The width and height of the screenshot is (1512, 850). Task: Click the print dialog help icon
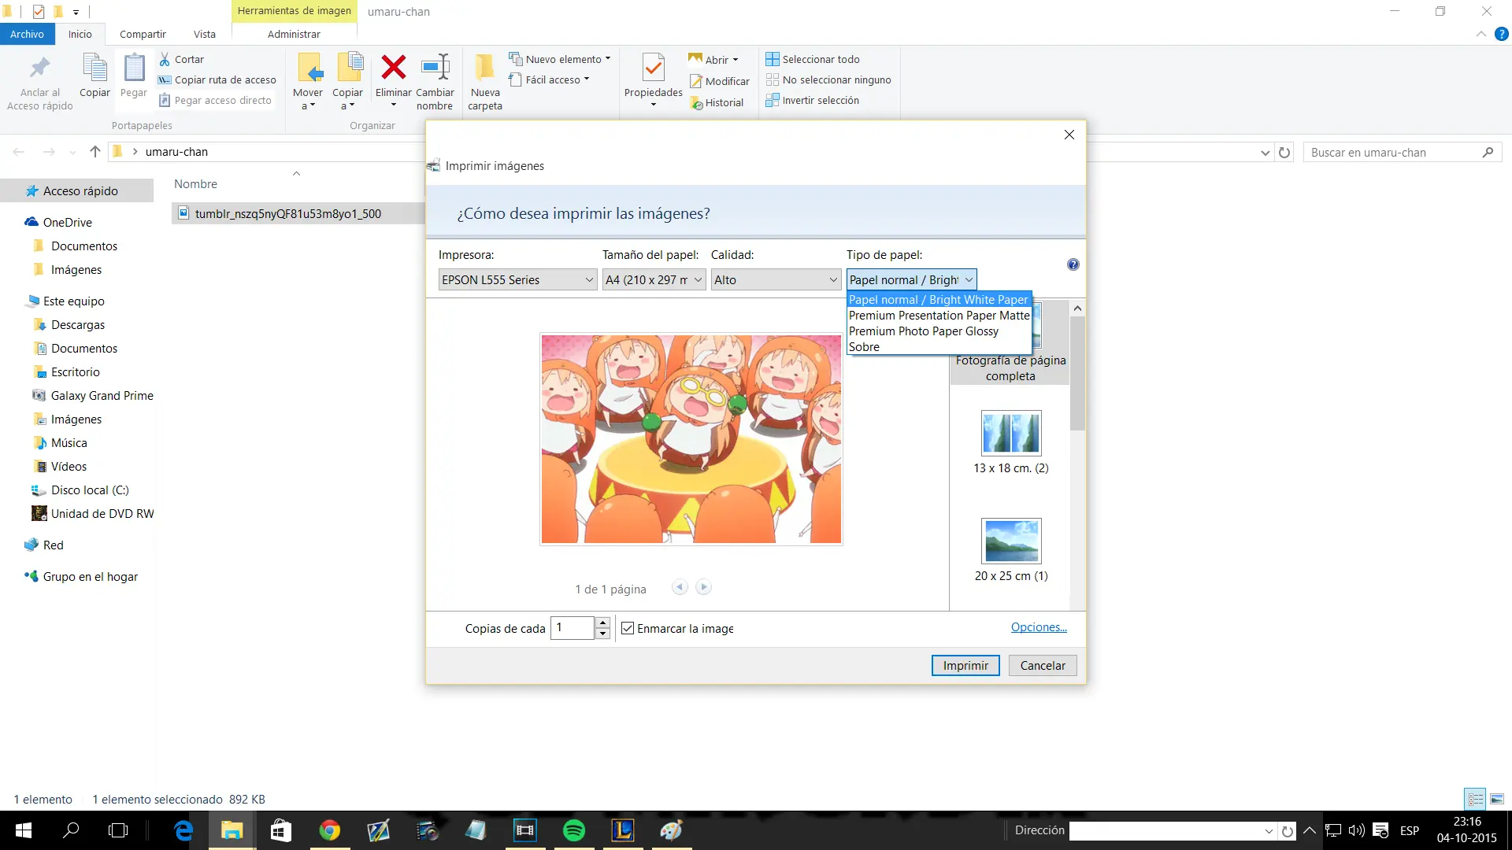tap(1073, 264)
